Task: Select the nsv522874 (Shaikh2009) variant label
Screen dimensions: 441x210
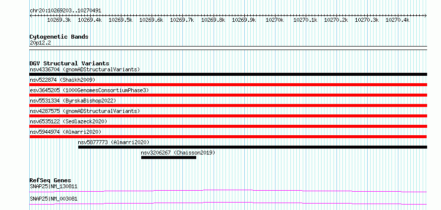Action: (x=62, y=80)
